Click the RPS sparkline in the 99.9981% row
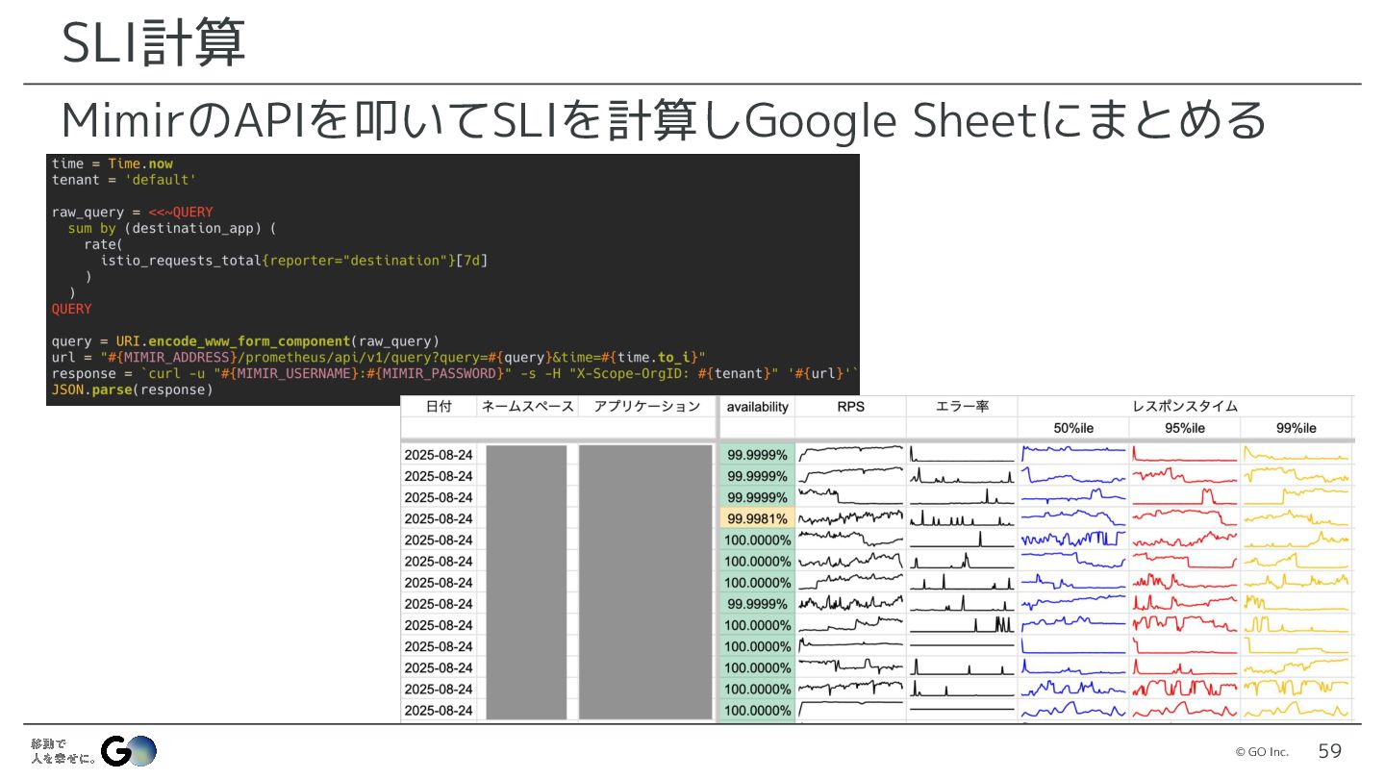Viewport: 1385px width, 779px height. (x=851, y=518)
